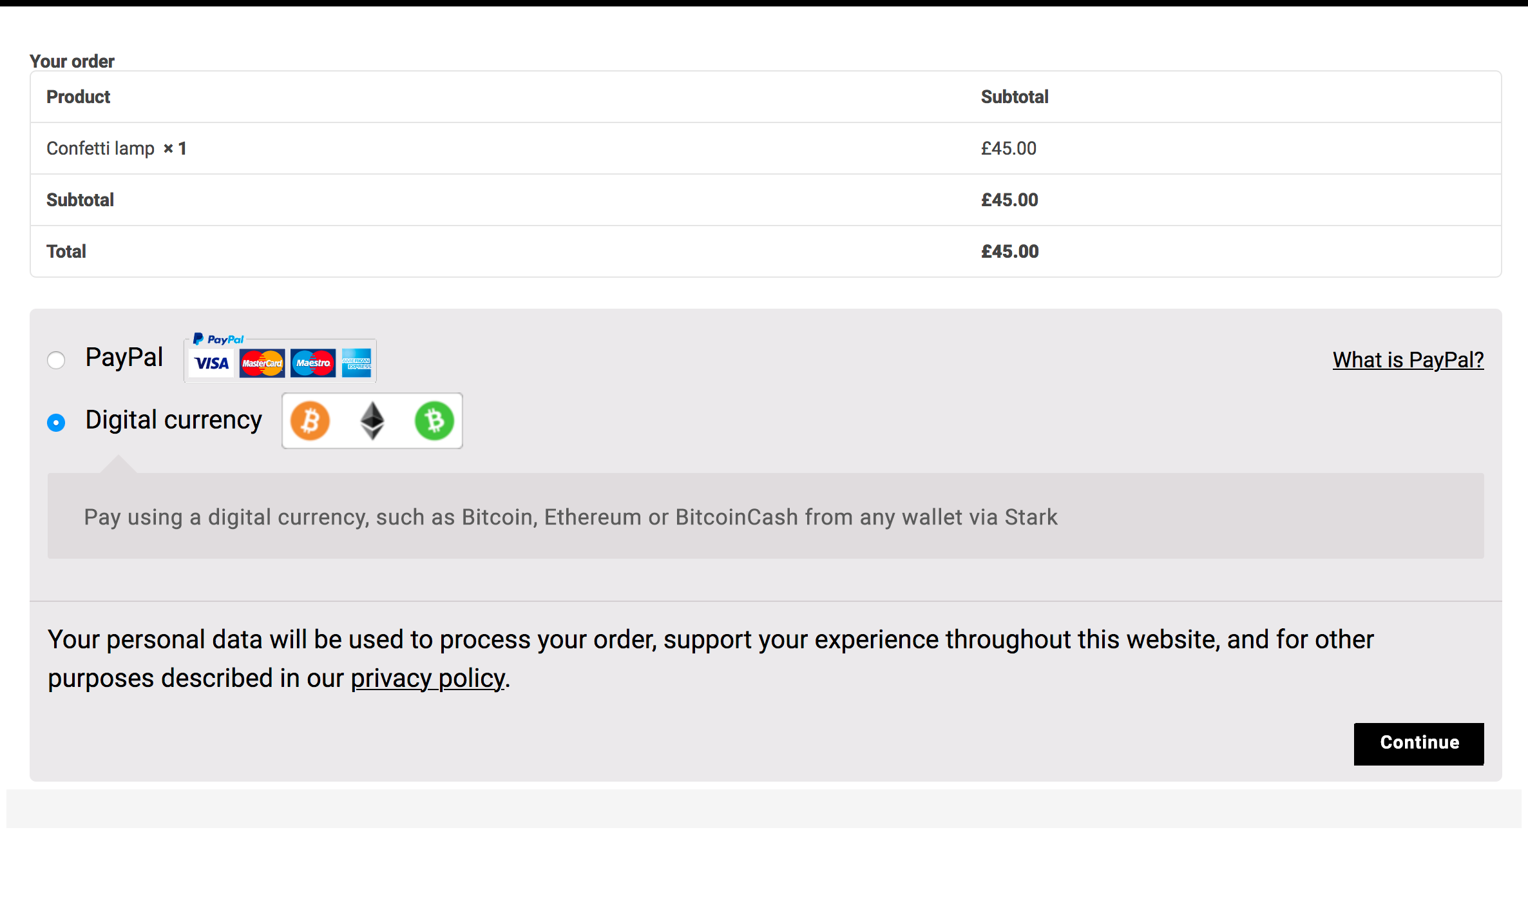Click the MasterCard logo
This screenshot has width=1528, height=897.
(x=262, y=363)
